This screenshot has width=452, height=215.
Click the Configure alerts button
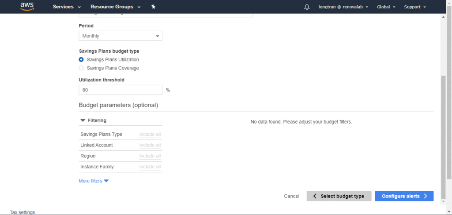[404, 196]
